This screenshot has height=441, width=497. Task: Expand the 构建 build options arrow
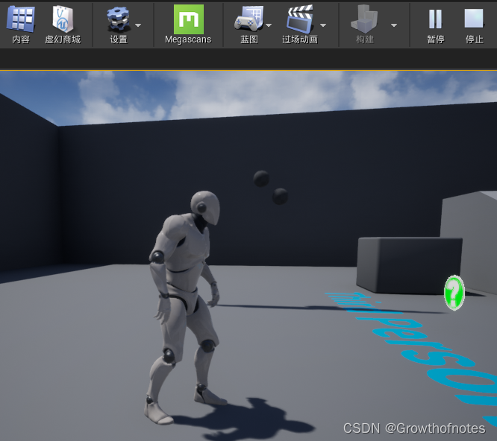coord(394,25)
